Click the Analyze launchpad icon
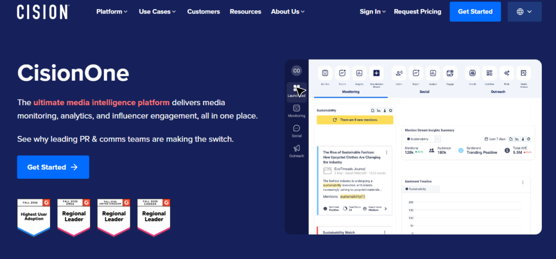 433,73
